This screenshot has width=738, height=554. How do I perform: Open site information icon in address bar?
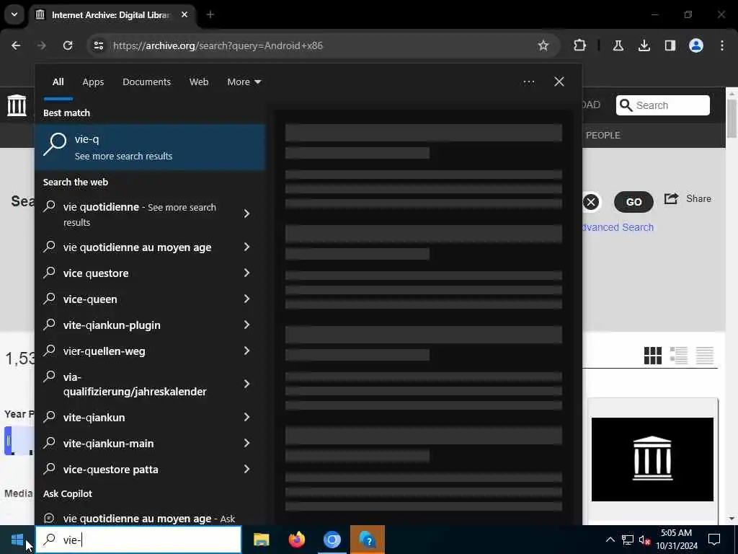pos(98,45)
